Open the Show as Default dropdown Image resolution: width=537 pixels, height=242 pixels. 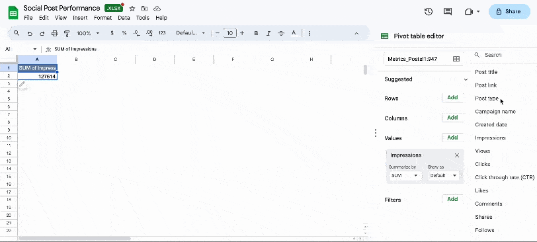(x=443, y=176)
